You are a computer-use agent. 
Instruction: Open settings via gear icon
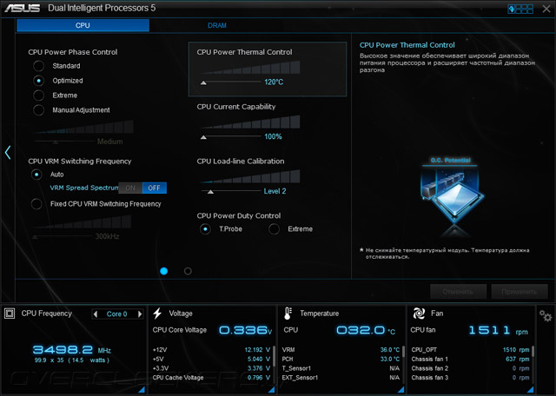[546, 315]
